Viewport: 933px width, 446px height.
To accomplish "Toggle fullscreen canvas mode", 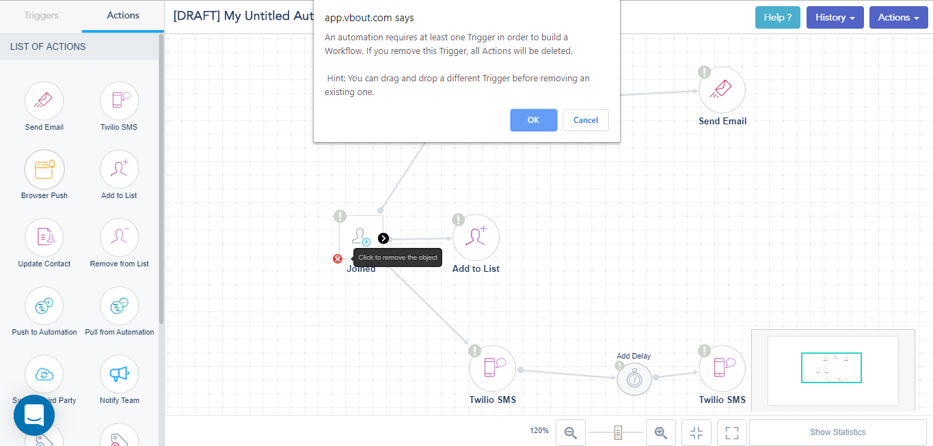I will click(732, 432).
